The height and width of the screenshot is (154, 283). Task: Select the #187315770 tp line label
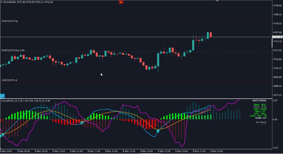10,21
